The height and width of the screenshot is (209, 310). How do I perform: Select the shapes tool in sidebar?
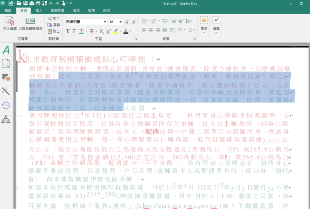click(x=6, y=77)
